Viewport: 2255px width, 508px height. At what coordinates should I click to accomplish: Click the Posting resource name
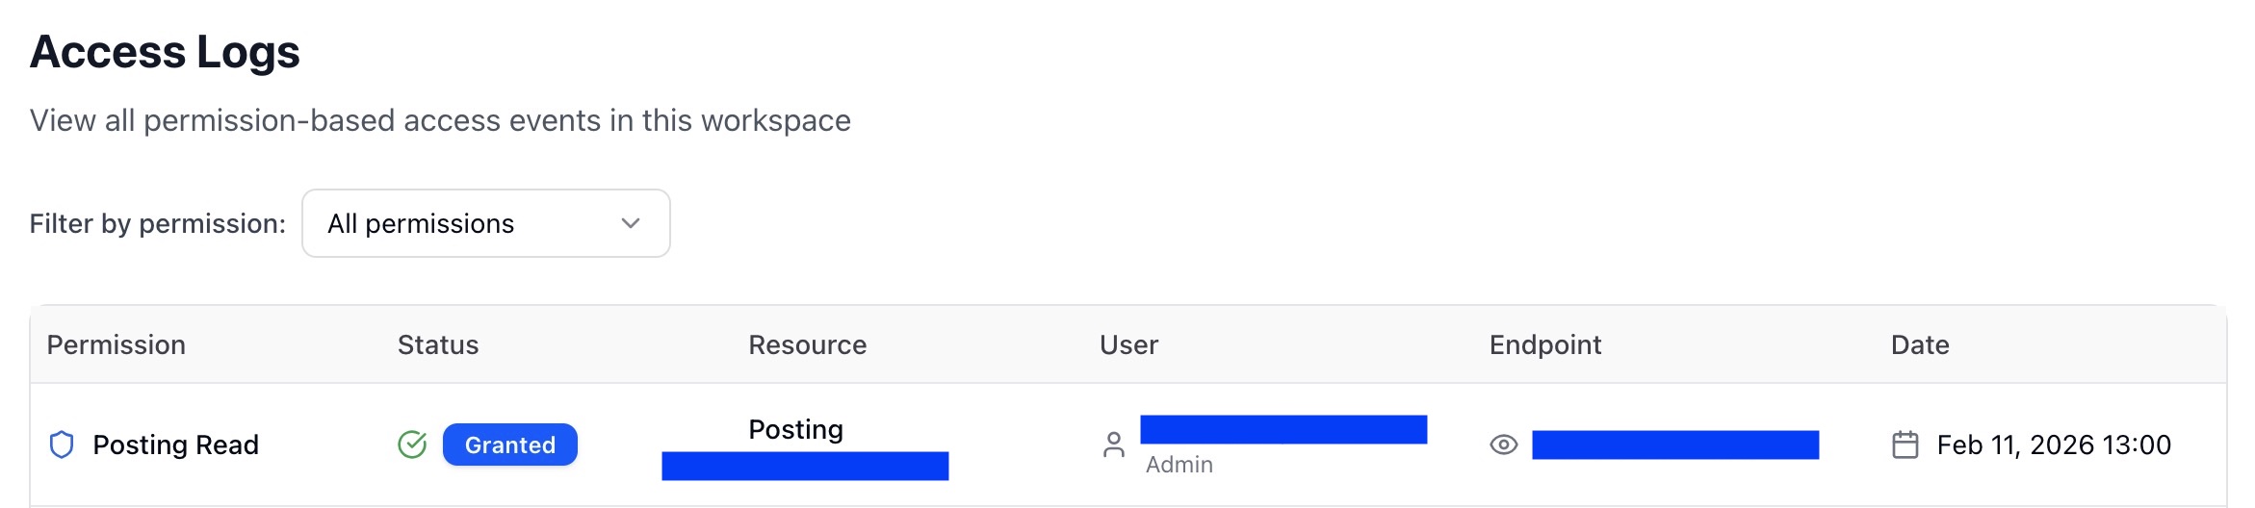click(795, 429)
